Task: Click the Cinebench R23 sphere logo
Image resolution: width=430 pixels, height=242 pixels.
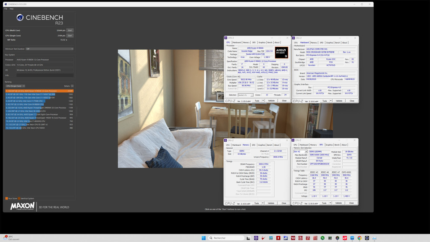Action: [20, 18]
